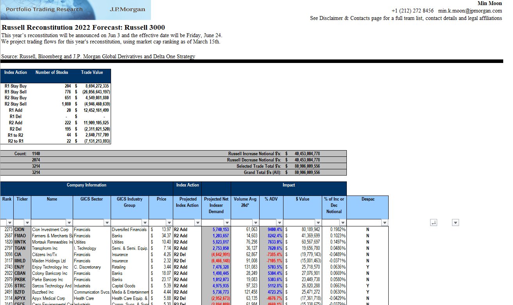Select the R1 to R2 row label

coord(16,135)
